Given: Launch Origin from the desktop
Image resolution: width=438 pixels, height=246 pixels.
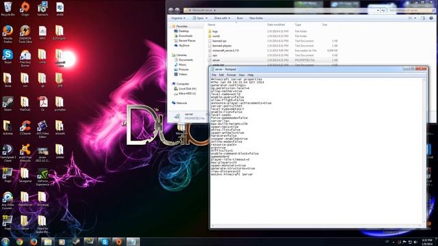Looking at the screenshot, I should point(25,8).
